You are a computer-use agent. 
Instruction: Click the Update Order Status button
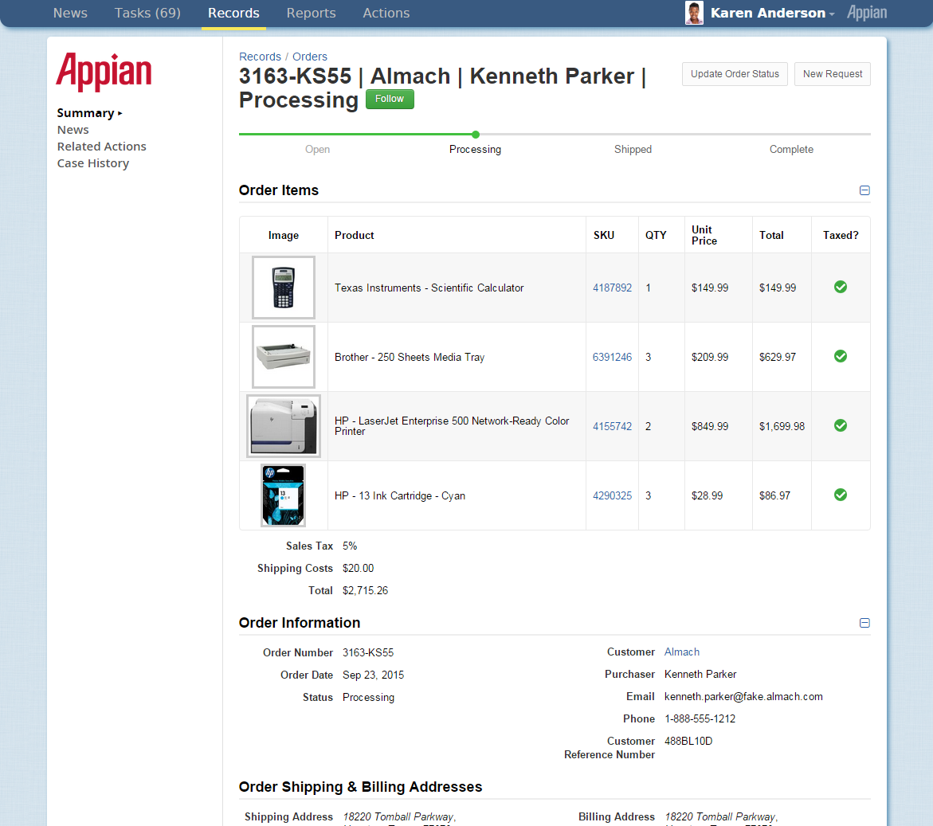pos(735,74)
